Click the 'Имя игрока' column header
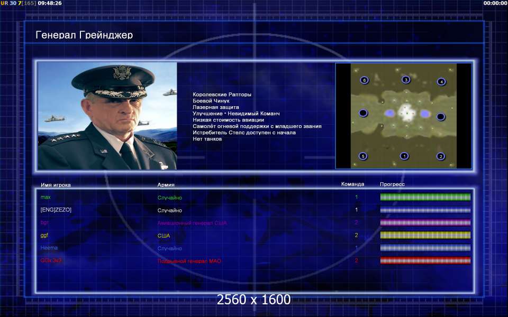508x317 pixels. [56, 185]
